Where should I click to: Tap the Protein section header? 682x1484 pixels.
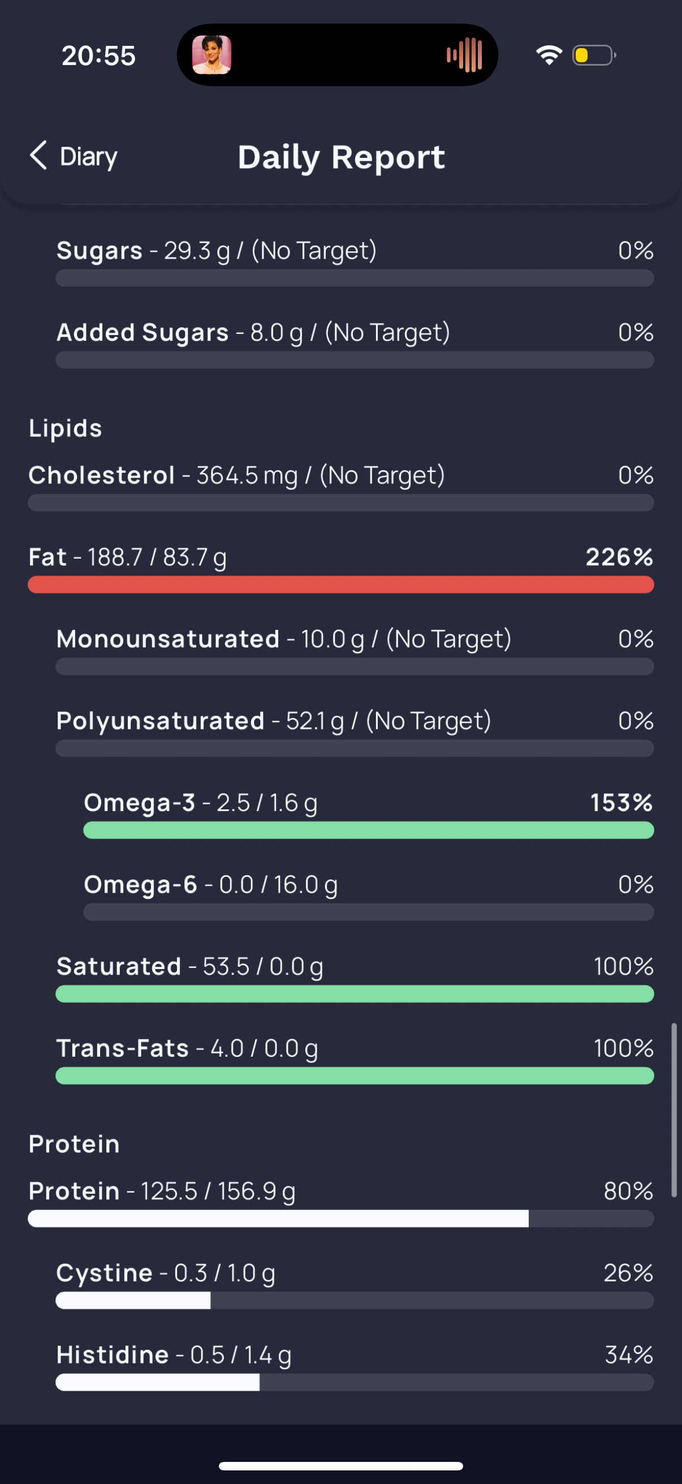tap(74, 1143)
